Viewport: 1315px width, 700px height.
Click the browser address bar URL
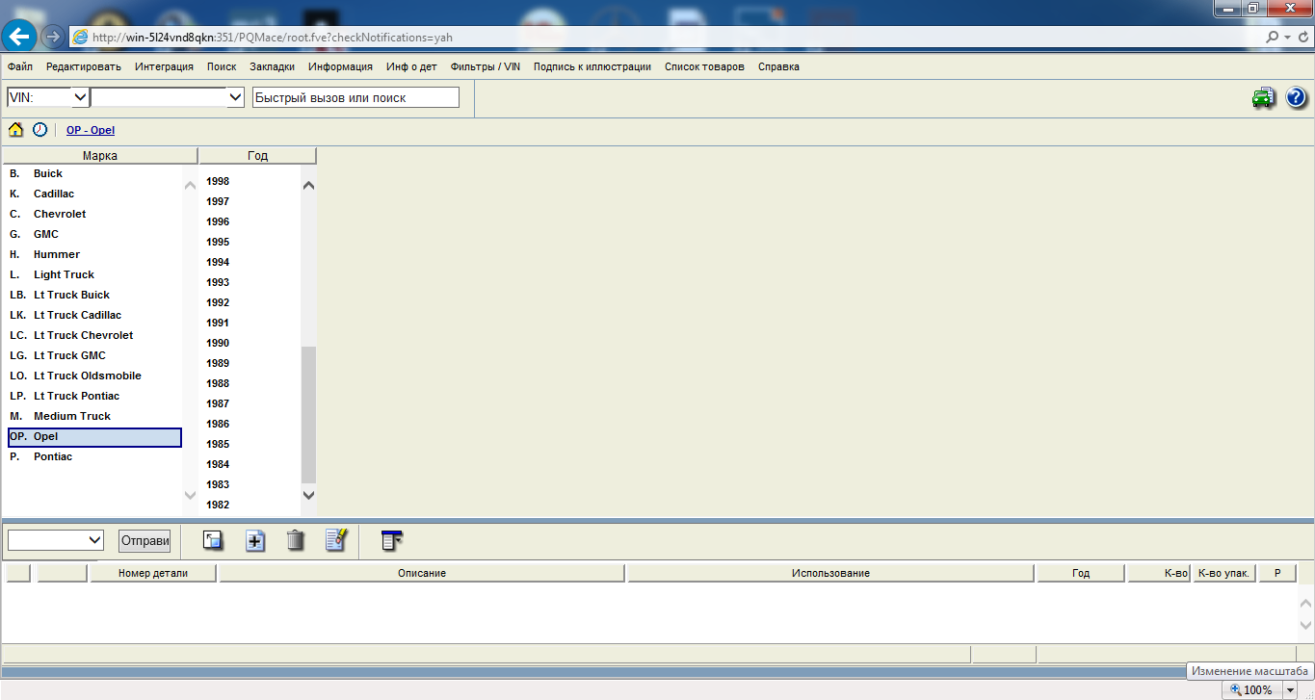point(273,38)
